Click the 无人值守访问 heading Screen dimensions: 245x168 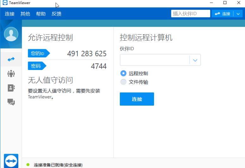(50, 80)
